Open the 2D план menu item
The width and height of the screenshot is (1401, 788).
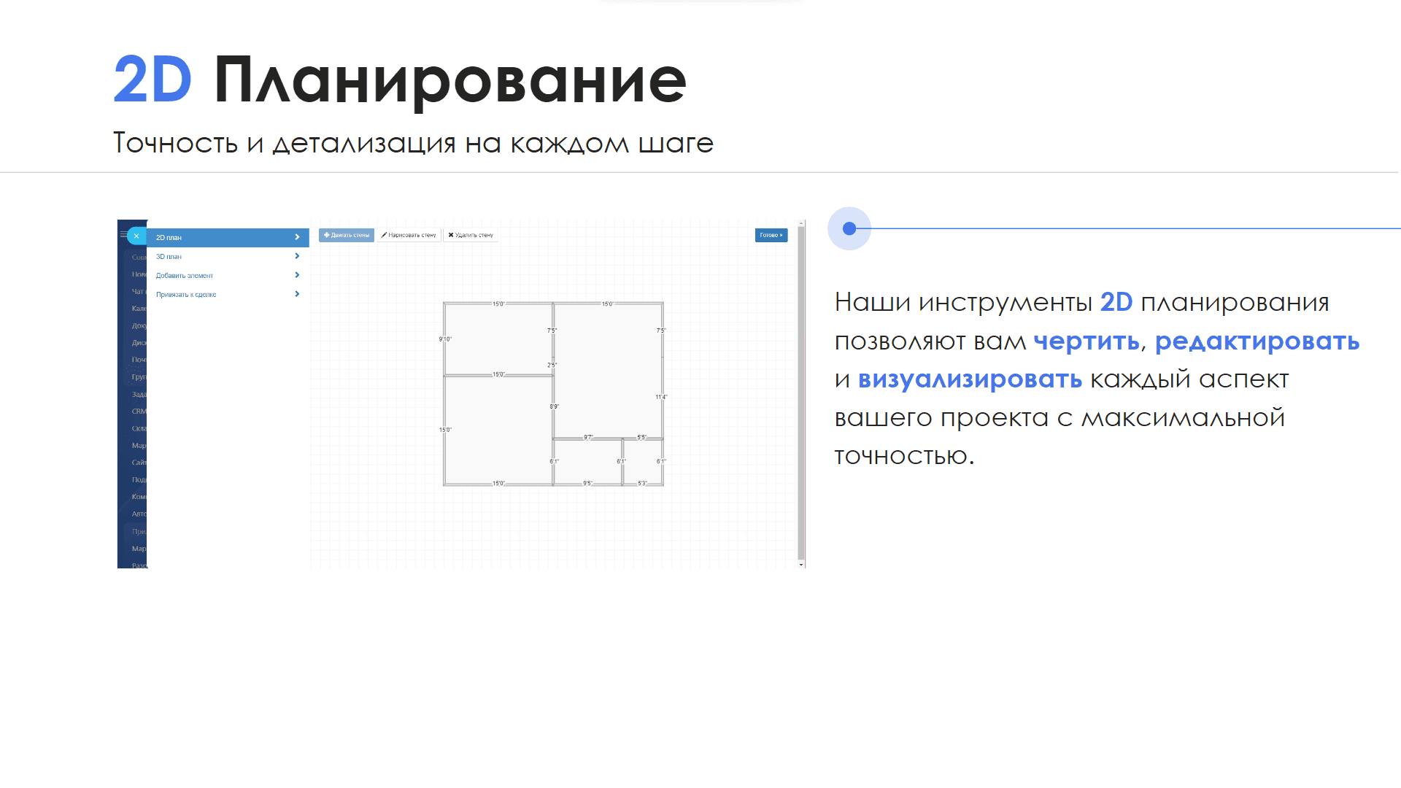point(228,238)
